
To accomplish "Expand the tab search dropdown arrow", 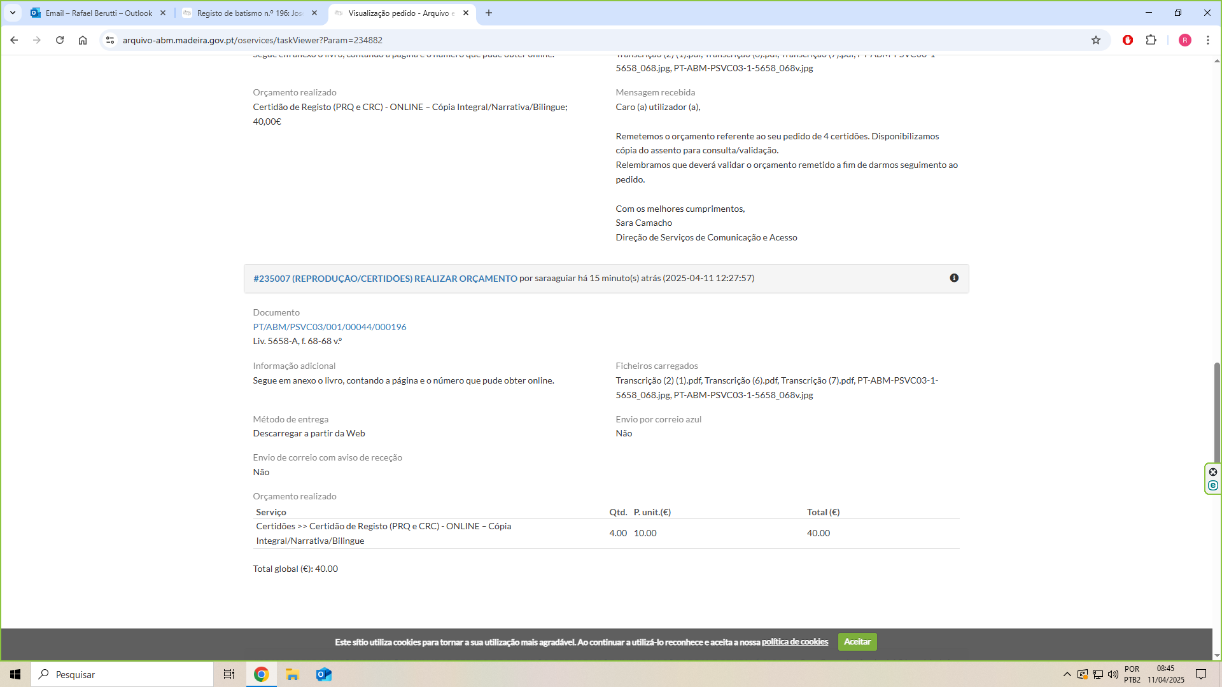I will [13, 13].
